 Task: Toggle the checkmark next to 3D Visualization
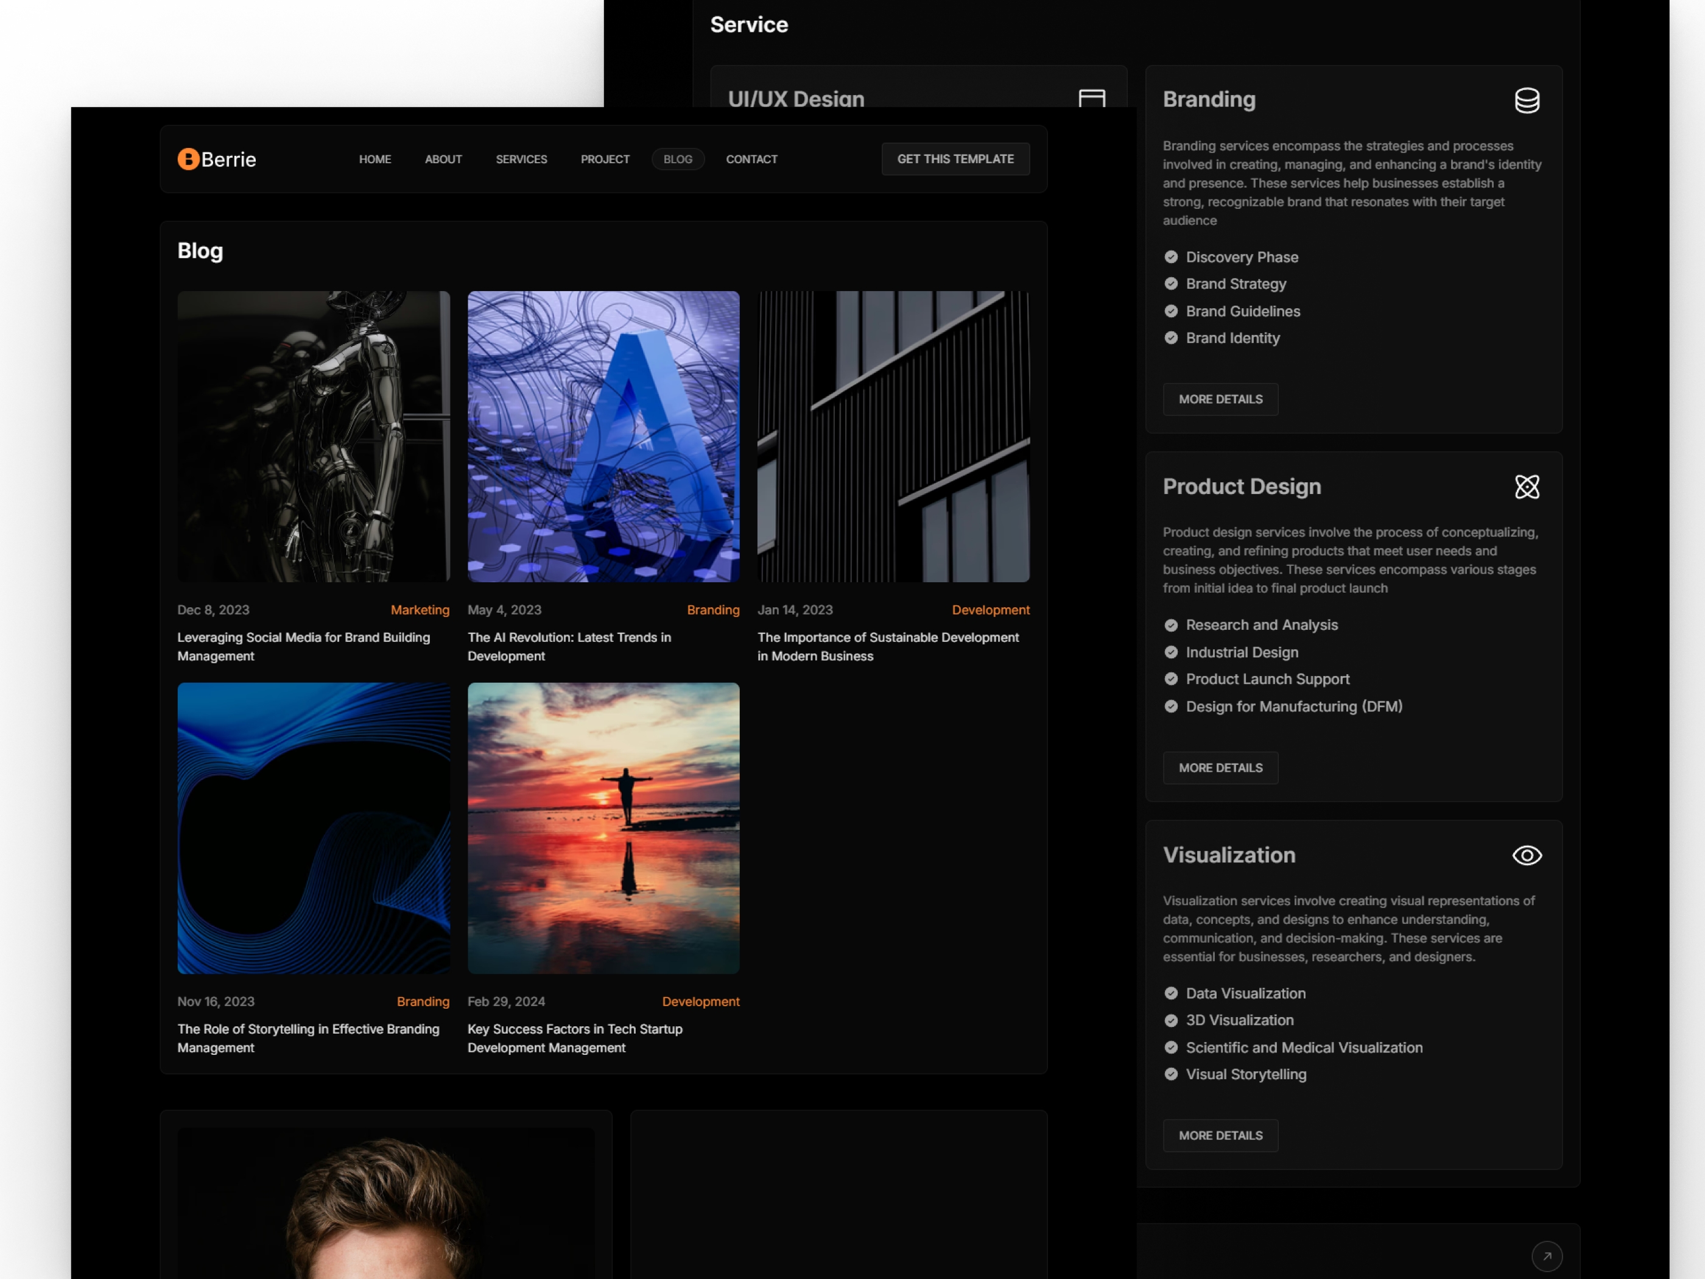pyautogui.click(x=1171, y=1020)
